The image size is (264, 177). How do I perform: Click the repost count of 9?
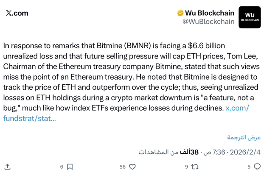click(x=186, y=167)
